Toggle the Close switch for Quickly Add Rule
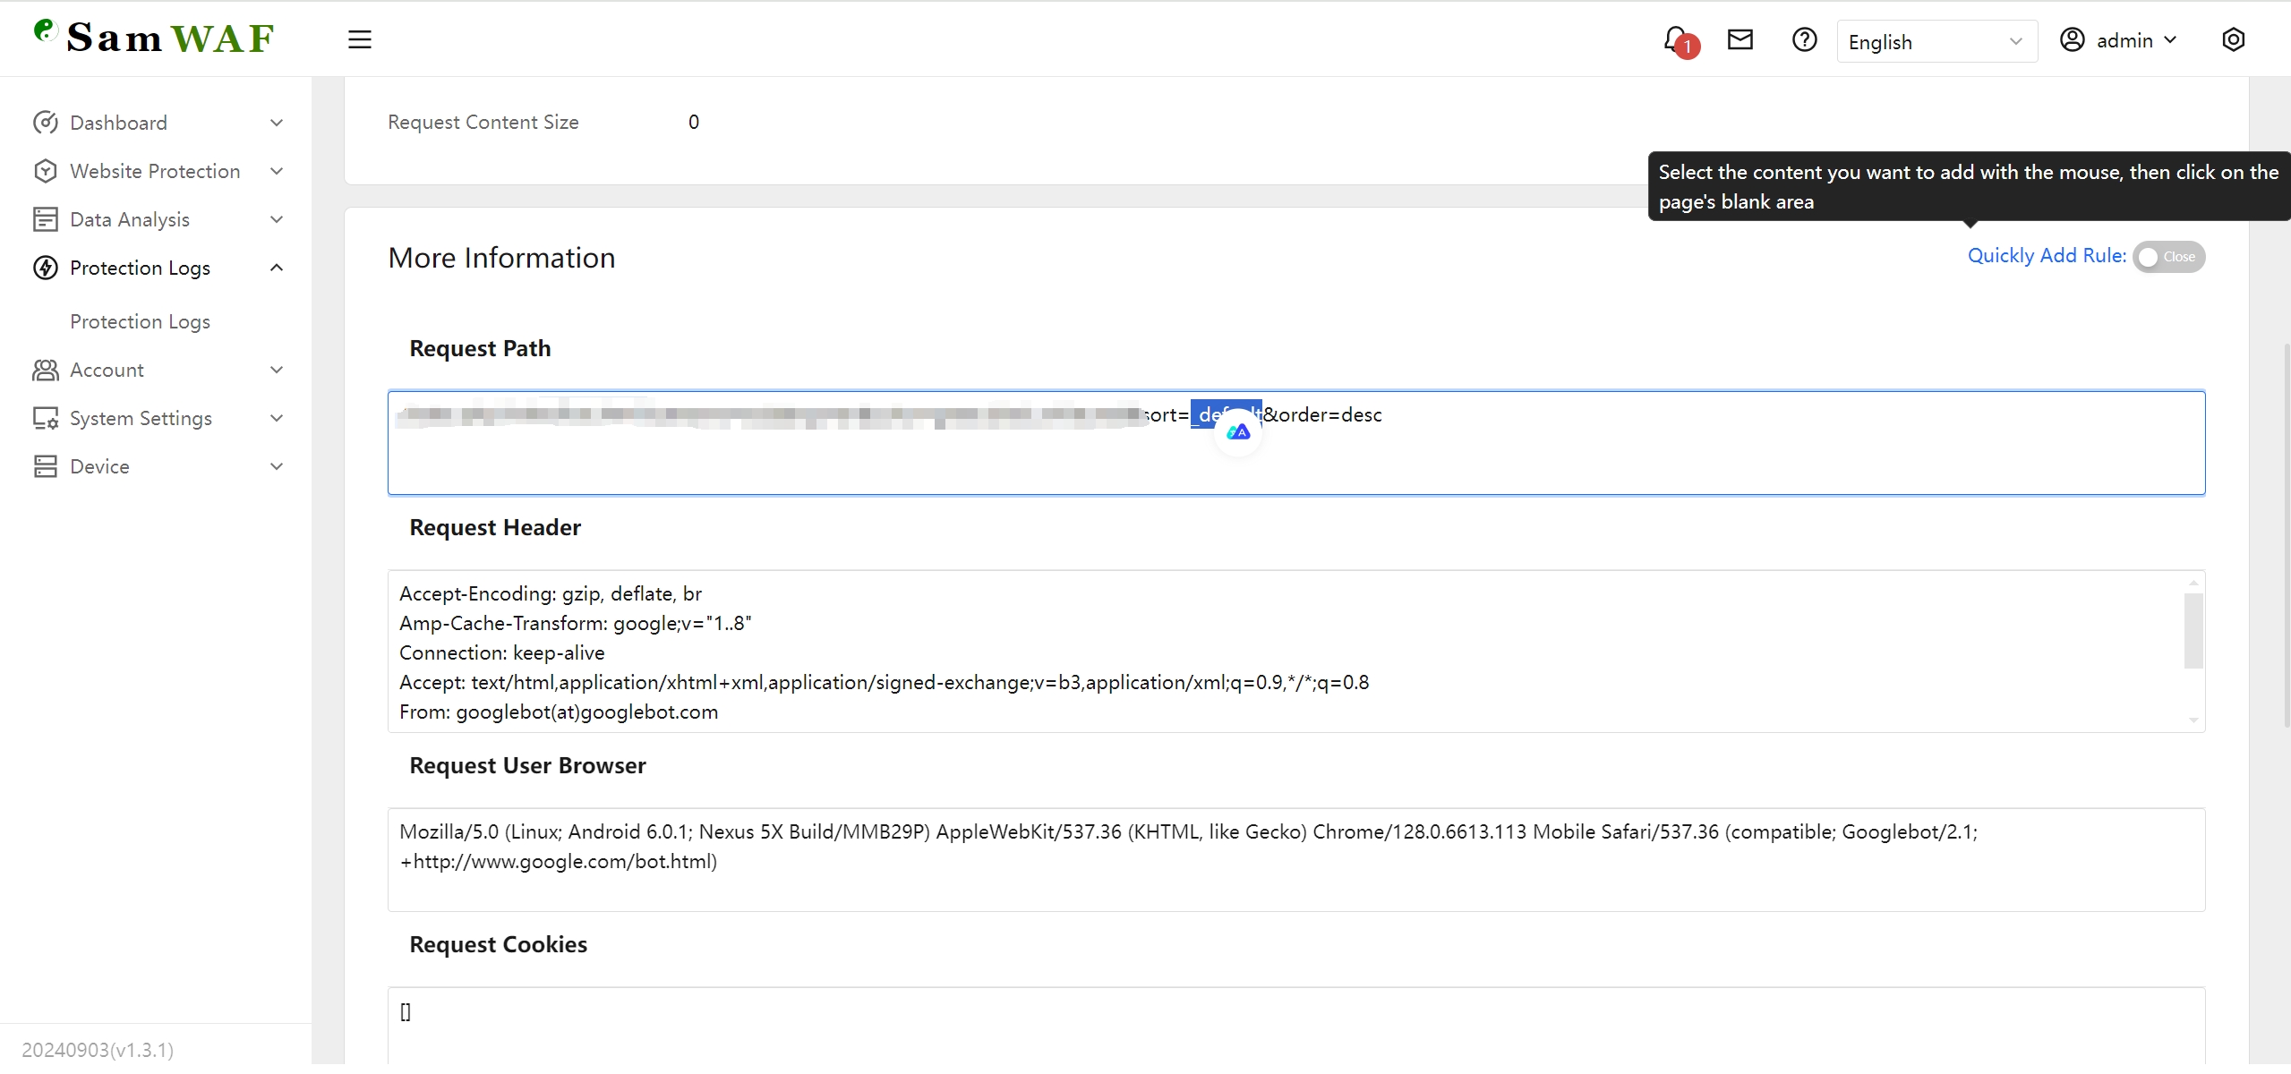Screen dimensions: 2291x1074 coord(2168,257)
